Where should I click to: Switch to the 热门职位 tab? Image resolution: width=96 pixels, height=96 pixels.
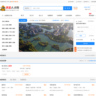point(13,80)
